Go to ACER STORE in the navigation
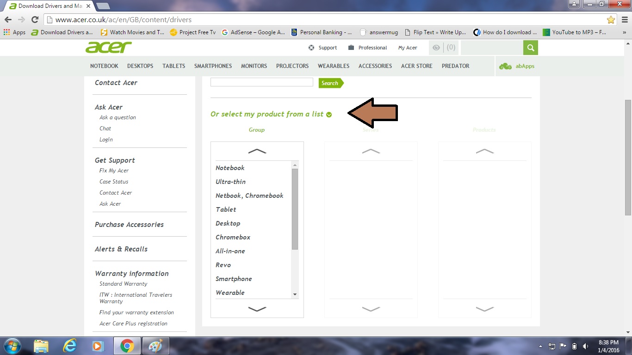632x355 pixels. tap(417, 66)
